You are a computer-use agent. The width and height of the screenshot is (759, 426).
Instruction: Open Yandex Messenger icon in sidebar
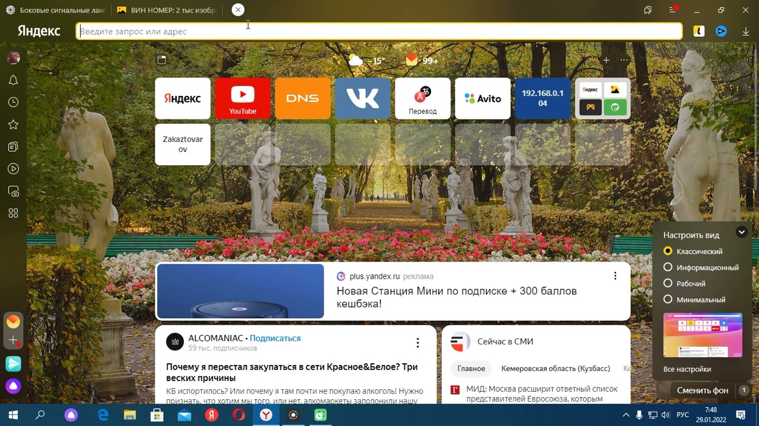[x=13, y=364]
